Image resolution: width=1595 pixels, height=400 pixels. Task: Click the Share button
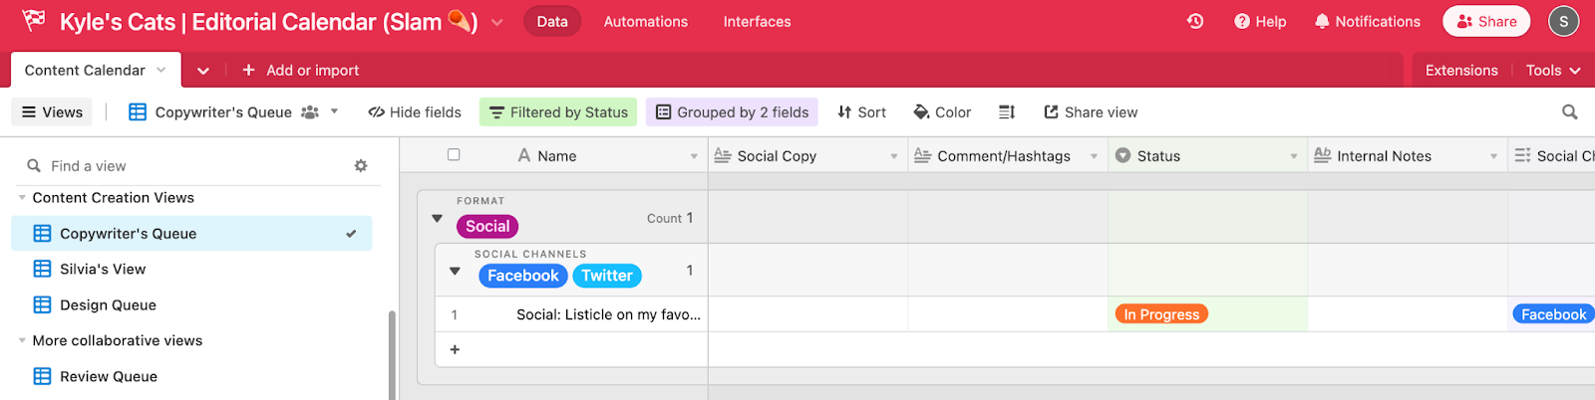(x=1485, y=21)
